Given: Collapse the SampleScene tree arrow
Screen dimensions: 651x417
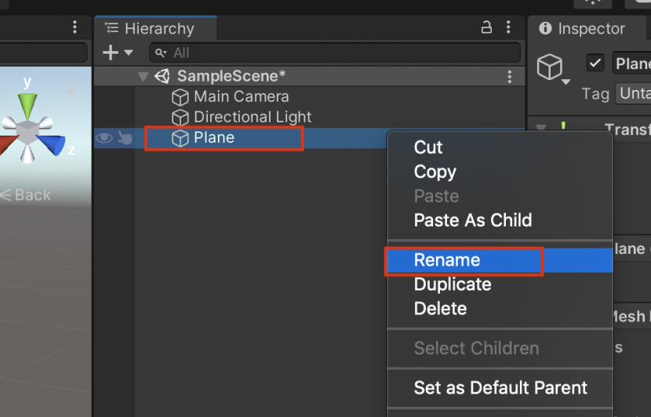Looking at the screenshot, I should click(143, 77).
